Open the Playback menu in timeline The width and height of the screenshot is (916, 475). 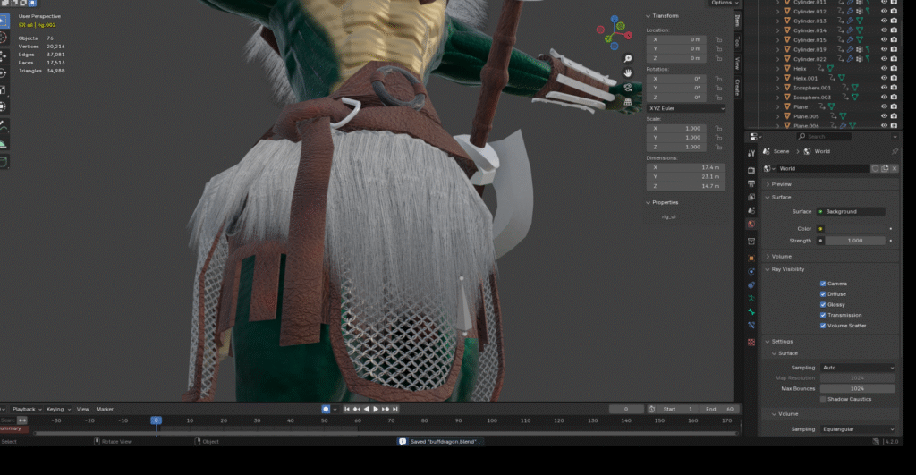point(23,409)
